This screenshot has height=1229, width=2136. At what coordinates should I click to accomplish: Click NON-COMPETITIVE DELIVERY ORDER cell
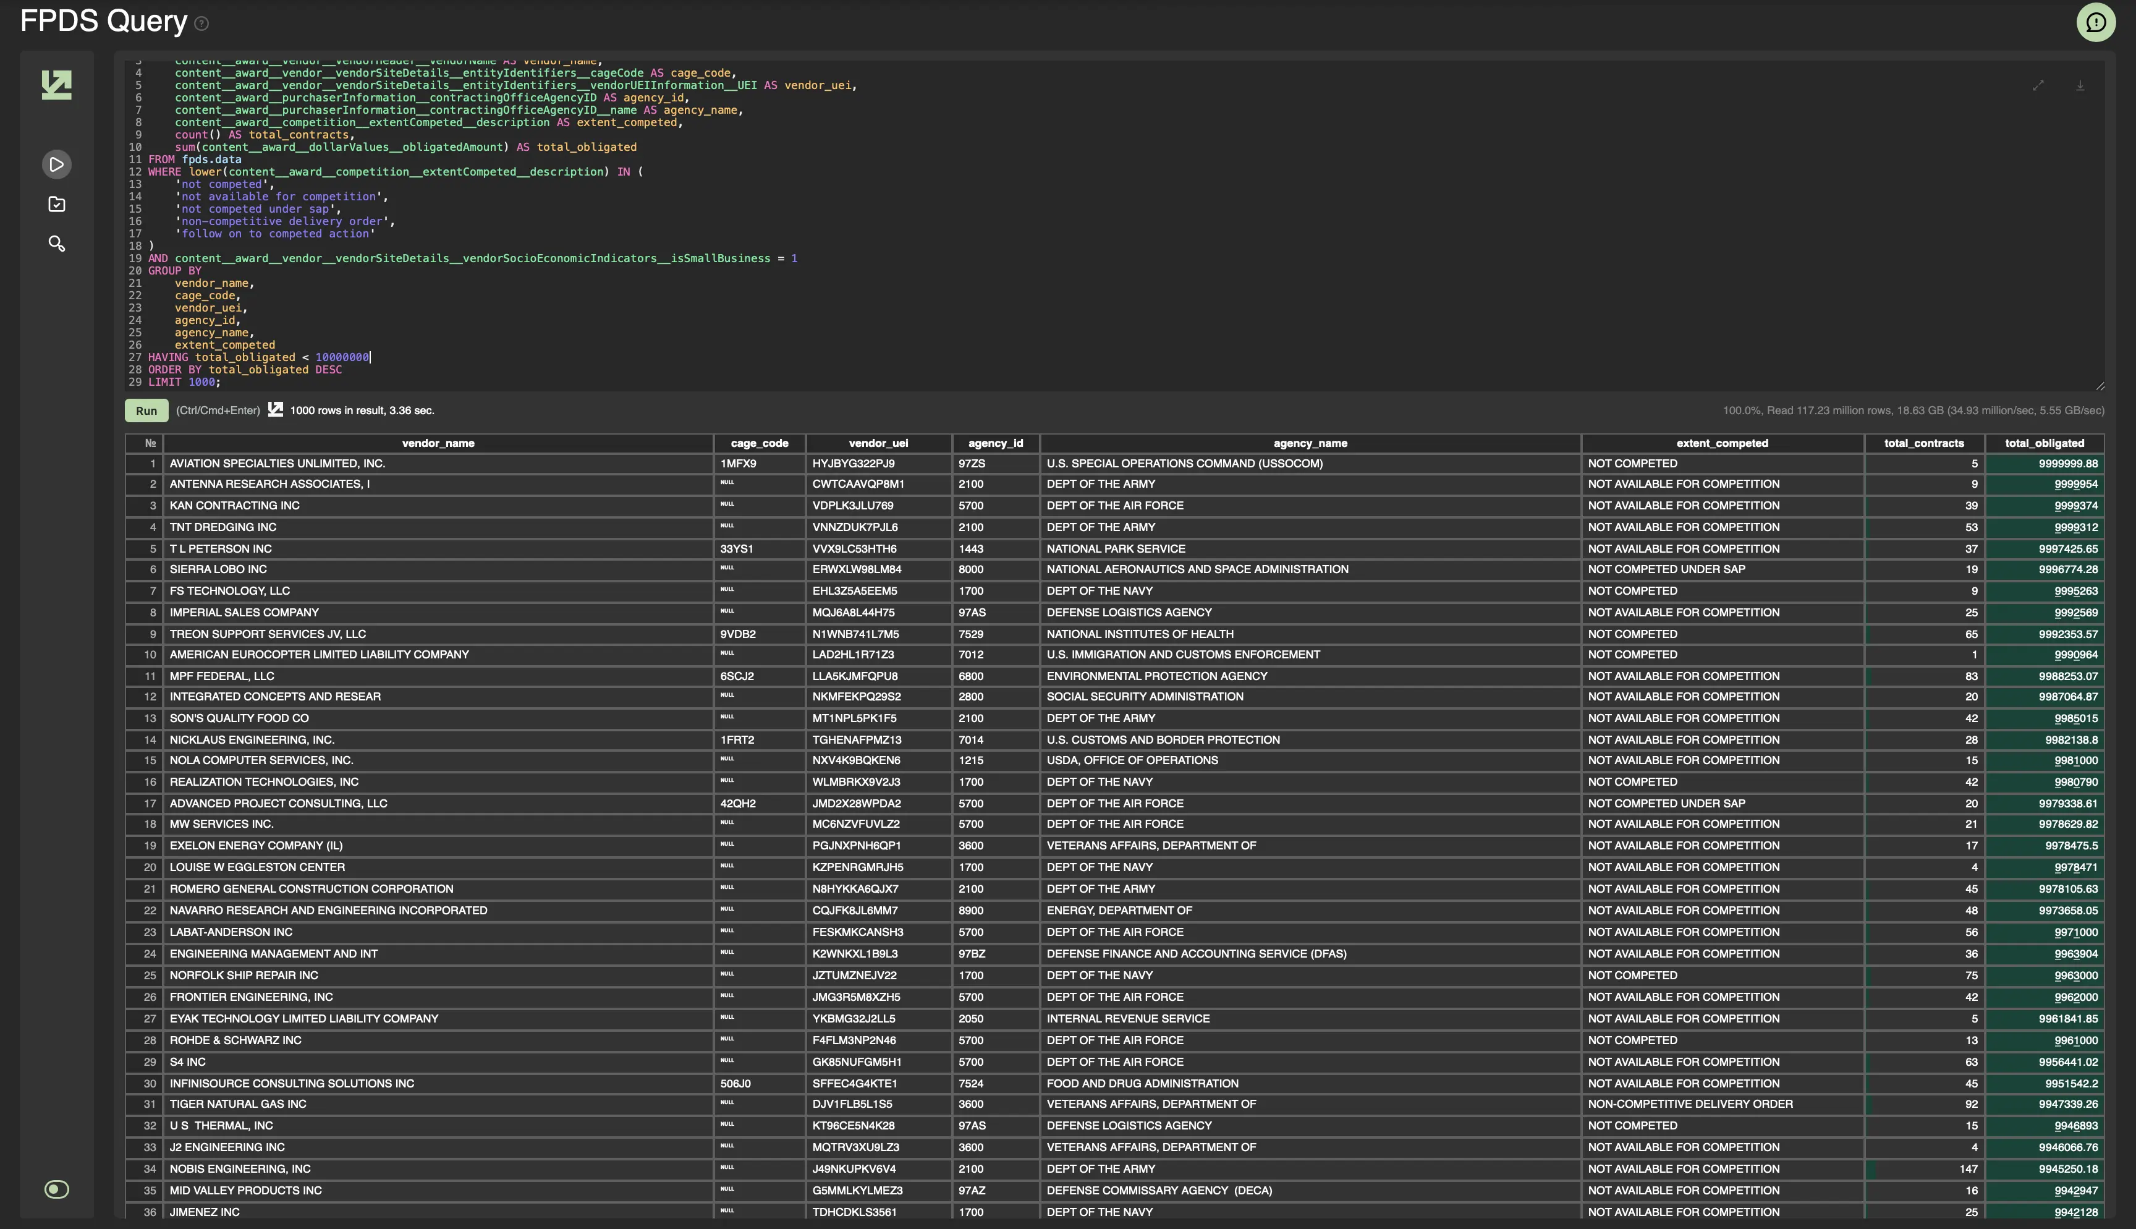tap(1722, 1104)
